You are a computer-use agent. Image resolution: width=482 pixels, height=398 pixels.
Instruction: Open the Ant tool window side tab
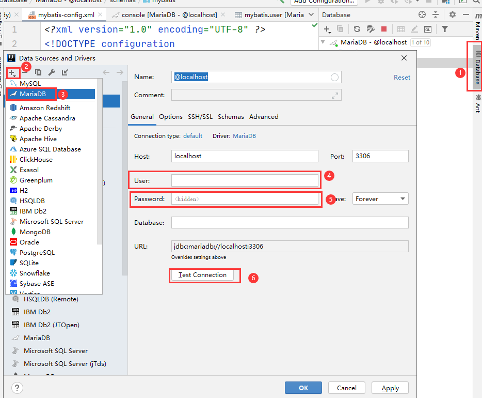tap(478, 103)
